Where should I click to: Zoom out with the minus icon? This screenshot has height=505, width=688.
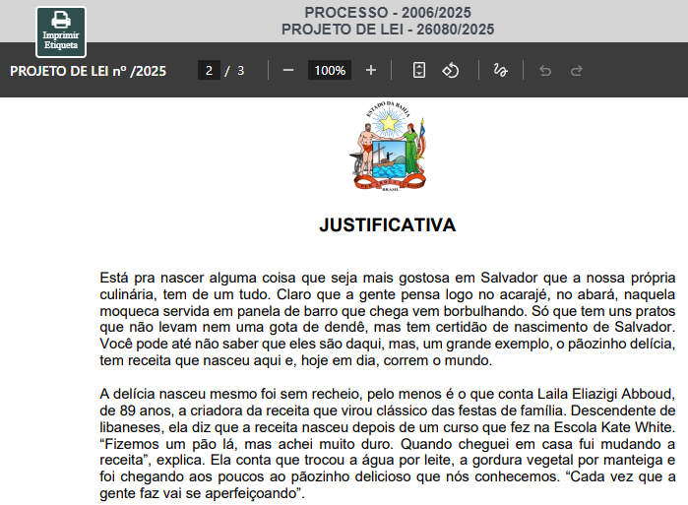(287, 71)
